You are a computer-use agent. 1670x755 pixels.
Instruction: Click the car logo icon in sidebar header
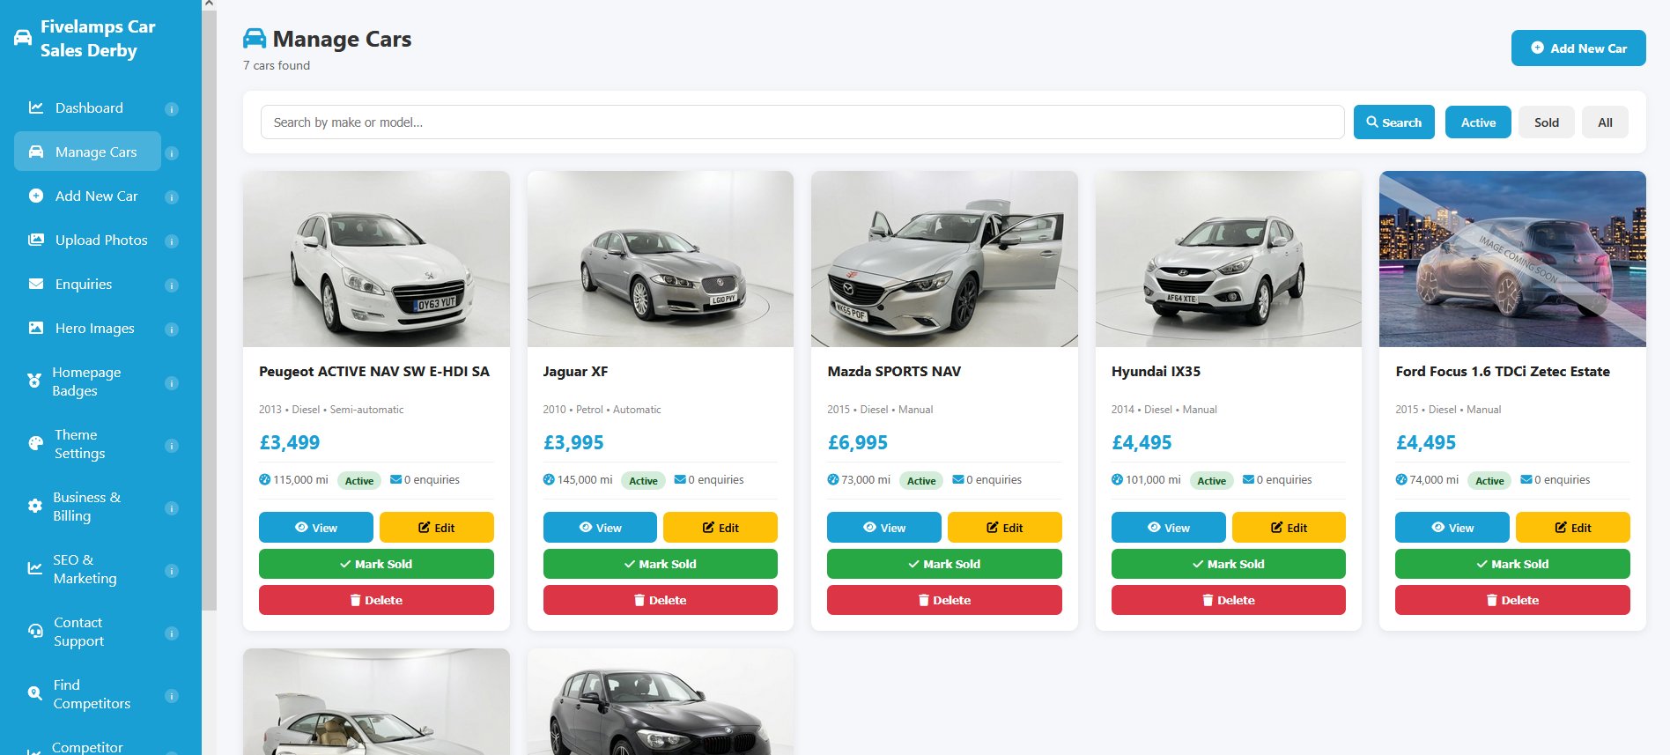tap(23, 38)
